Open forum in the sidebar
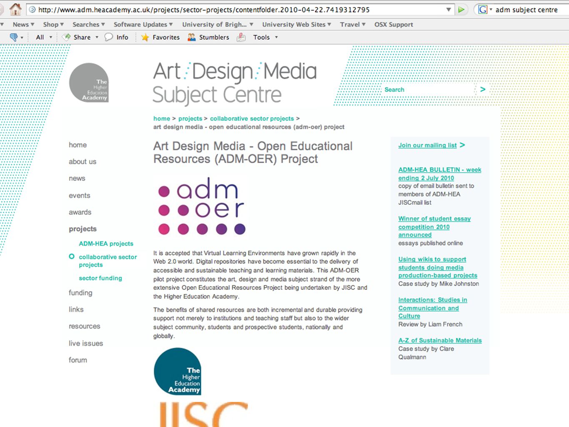Image resolution: width=569 pixels, height=427 pixels. [78, 360]
